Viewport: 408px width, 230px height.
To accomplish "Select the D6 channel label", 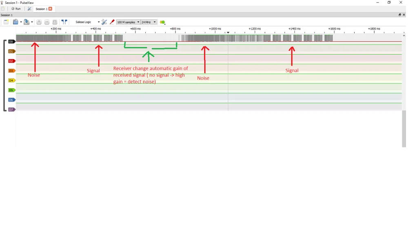I will (11, 100).
